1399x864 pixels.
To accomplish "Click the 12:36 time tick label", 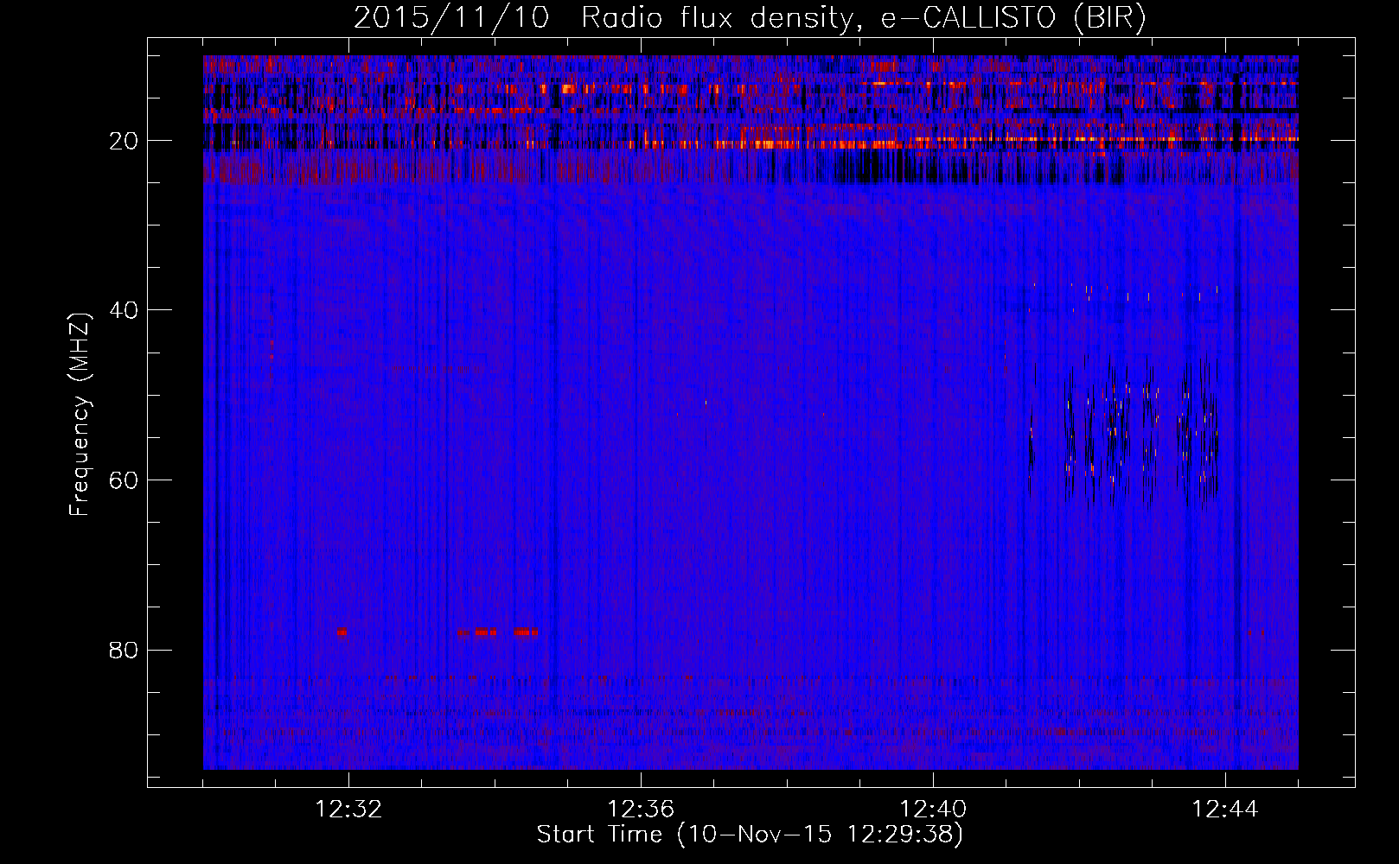I will [641, 810].
